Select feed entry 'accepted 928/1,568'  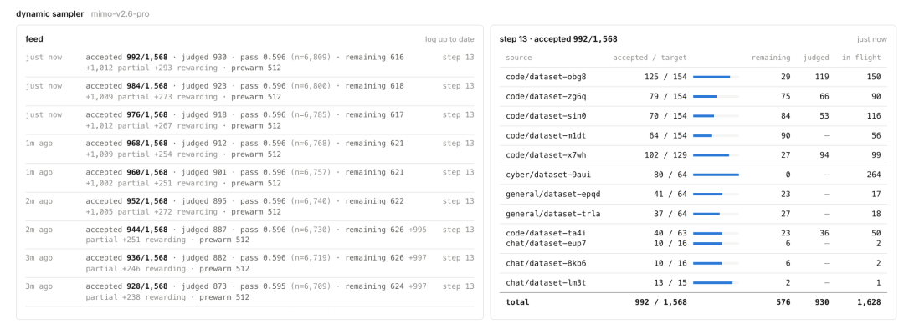tap(249, 292)
